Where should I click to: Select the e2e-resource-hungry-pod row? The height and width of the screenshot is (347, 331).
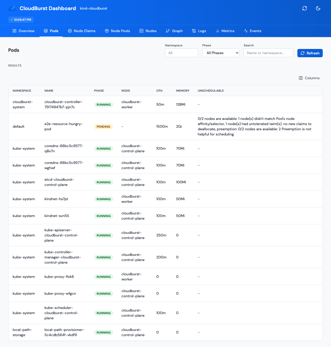pyautogui.click(x=64, y=127)
